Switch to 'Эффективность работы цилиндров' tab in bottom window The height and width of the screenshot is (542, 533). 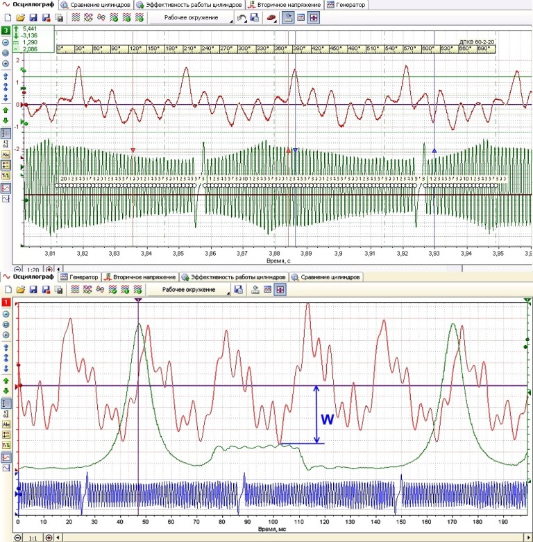pyautogui.click(x=235, y=277)
